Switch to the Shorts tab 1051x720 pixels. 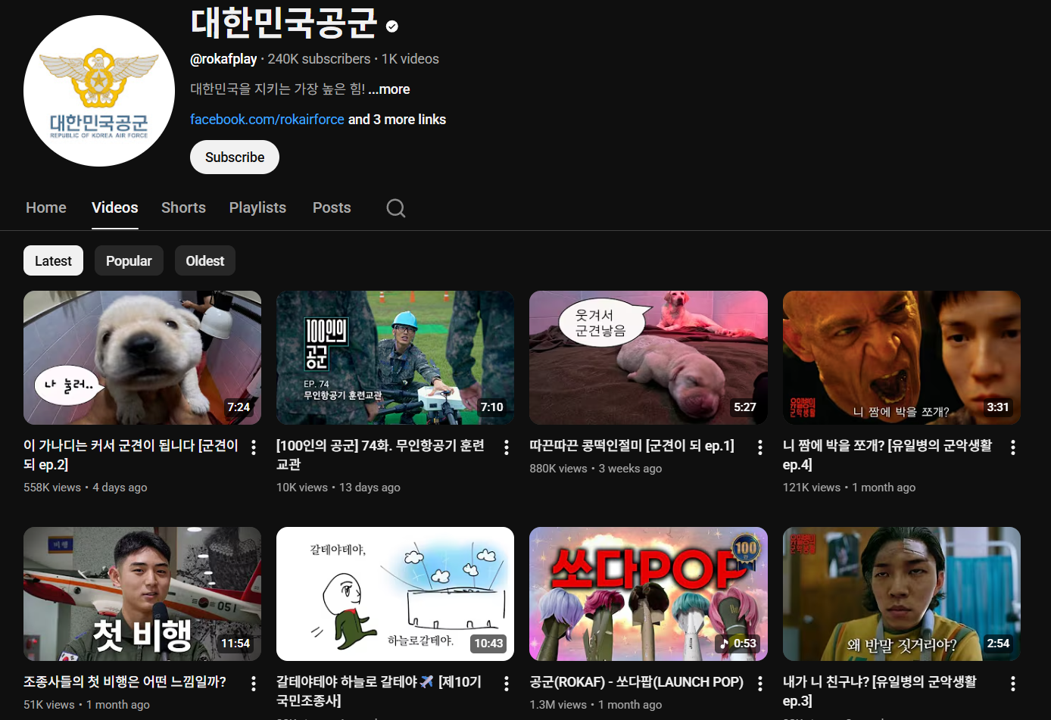pyautogui.click(x=183, y=207)
